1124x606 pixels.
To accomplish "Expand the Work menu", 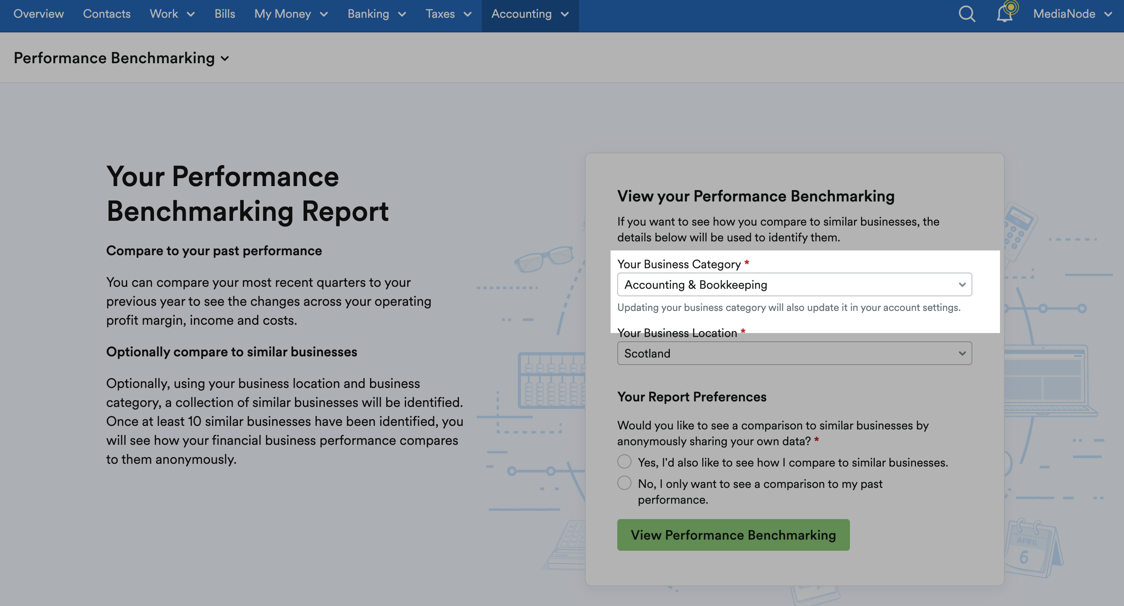I will coord(172,14).
